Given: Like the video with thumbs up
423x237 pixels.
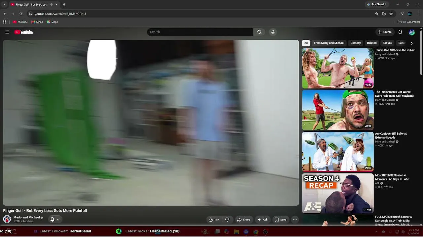Looking at the screenshot, I should (x=214, y=220).
